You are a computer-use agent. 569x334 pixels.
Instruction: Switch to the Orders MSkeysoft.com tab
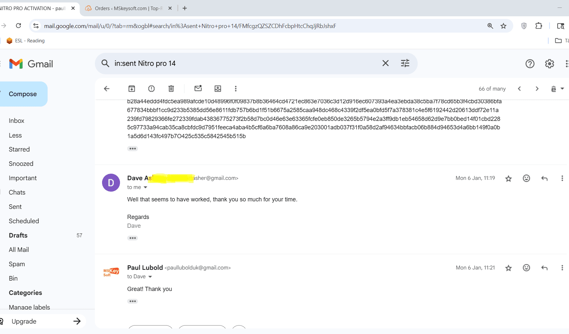(x=128, y=8)
